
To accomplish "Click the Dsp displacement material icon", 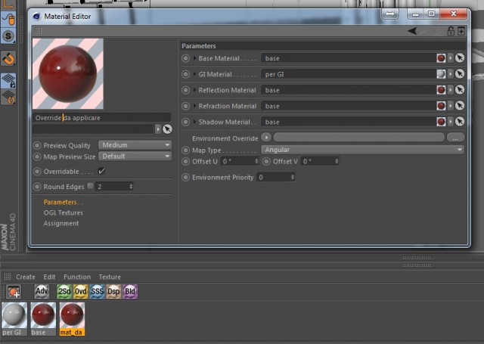I will pos(113,292).
